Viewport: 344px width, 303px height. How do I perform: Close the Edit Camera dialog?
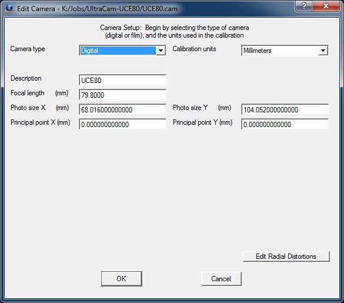(326, 6)
